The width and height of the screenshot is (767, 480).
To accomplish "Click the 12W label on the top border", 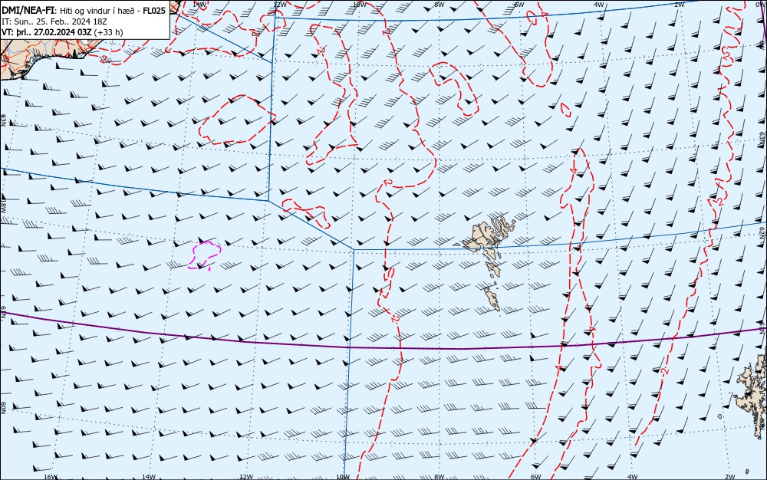I will pos(279,5).
